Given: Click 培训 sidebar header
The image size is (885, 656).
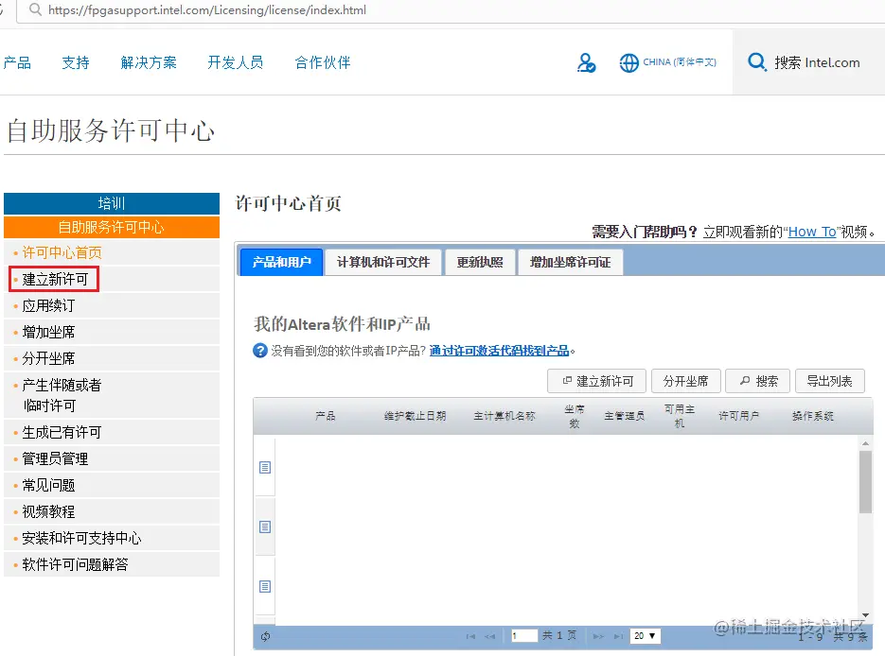Looking at the screenshot, I should coord(111,203).
